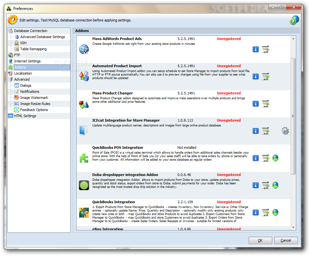
Task: View info for ICEcat Integration addon
Action: (x=256, y=131)
